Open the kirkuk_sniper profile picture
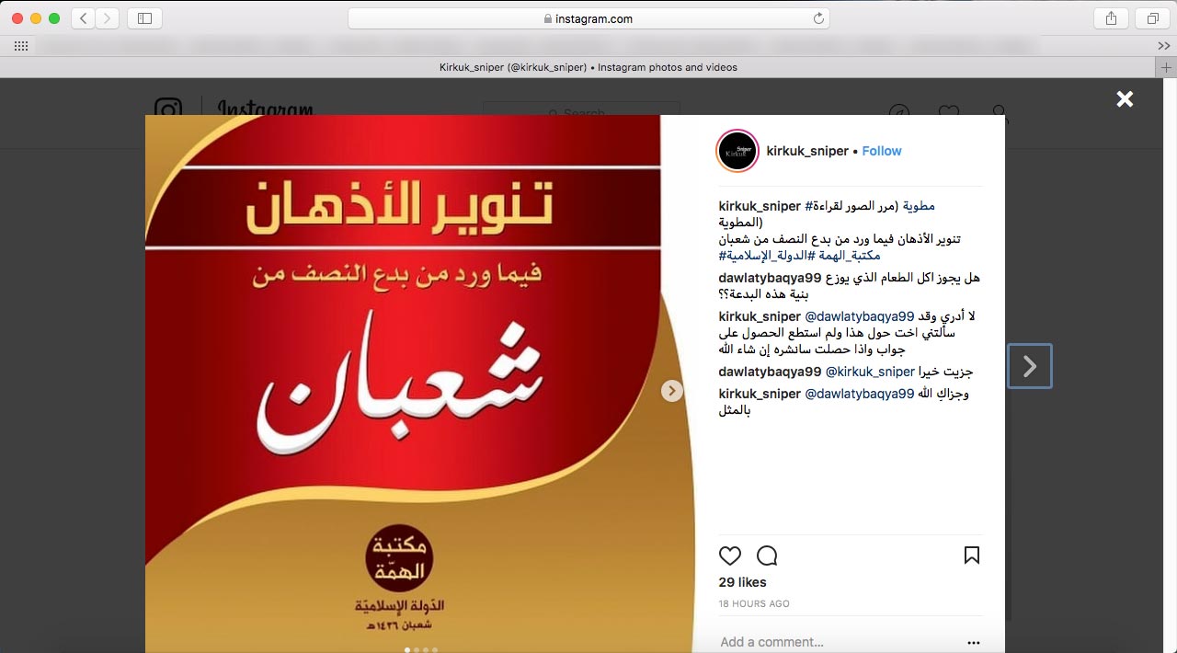The width and height of the screenshot is (1177, 653). [737, 151]
